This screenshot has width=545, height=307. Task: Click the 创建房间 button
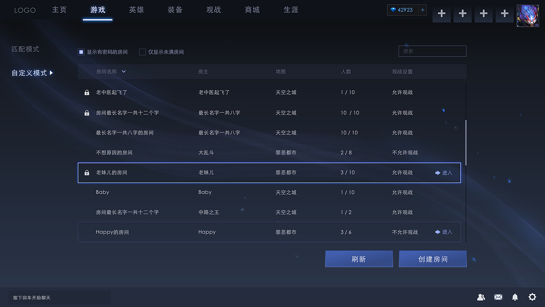click(x=433, y=259)
